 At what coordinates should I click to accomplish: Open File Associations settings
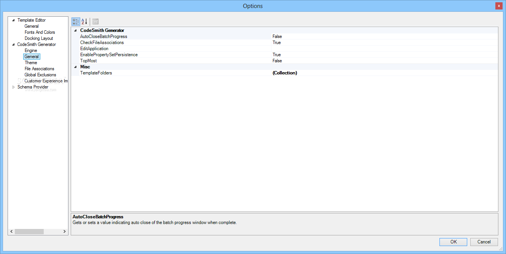pyautogui.click(x=40, y=69)
